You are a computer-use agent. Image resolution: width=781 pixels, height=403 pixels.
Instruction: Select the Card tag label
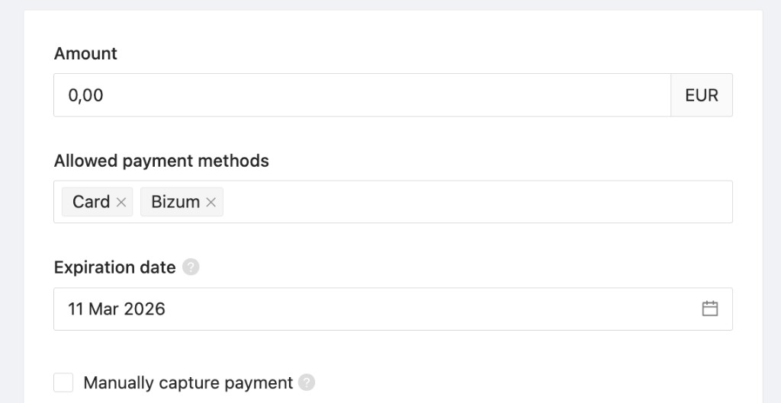[x=91, y=202]
